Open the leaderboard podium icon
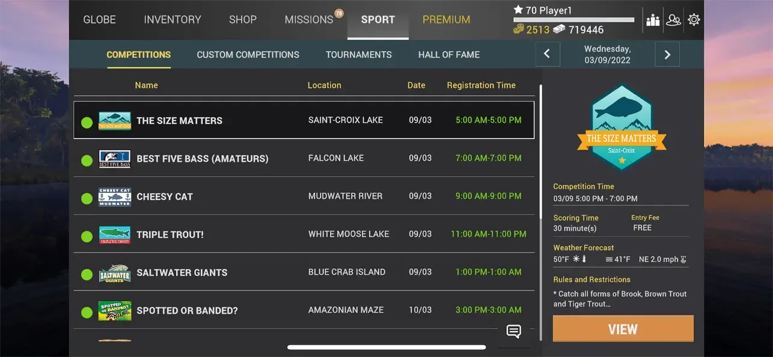 coord(653,20)
